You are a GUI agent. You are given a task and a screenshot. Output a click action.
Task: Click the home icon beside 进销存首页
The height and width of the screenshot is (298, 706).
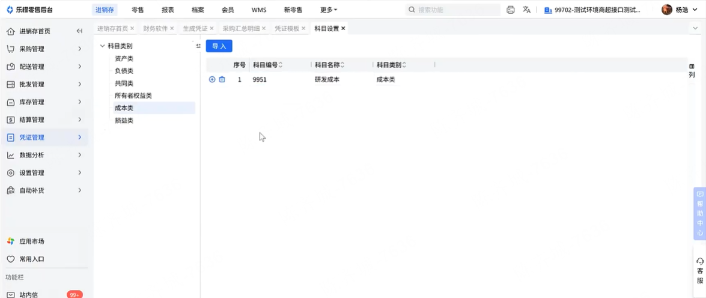pyautogui.click(x=11, y=31)
